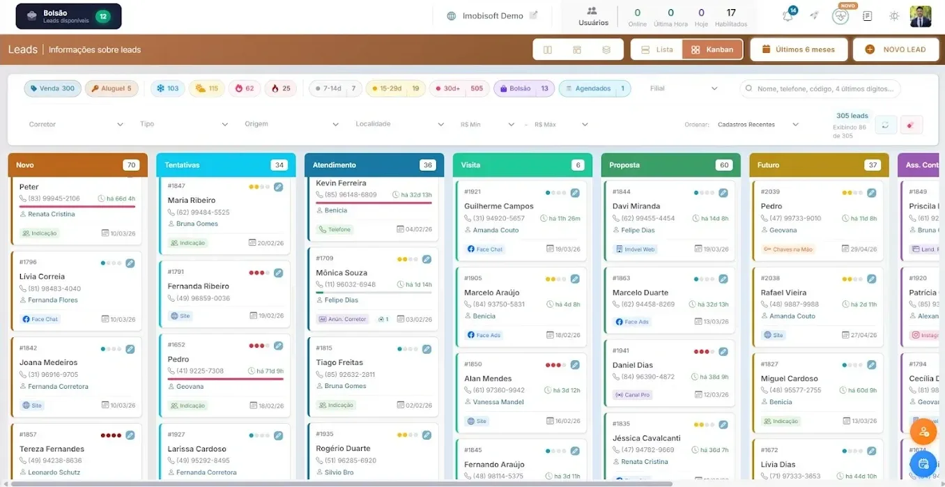Viewport: 945px width, 487px height.
Task: Select the two-column view icon
Action: click(548, 49)
